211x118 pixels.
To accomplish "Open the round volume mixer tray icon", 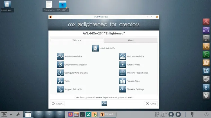I will point(171,114).
